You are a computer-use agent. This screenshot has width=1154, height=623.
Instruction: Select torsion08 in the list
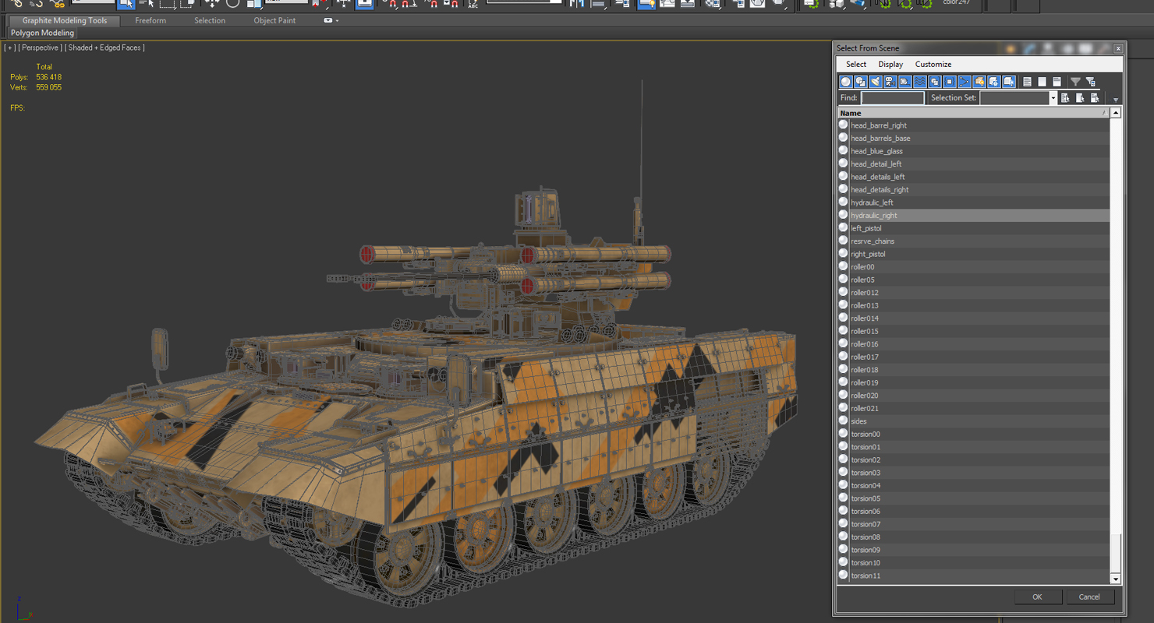(973, 537)
